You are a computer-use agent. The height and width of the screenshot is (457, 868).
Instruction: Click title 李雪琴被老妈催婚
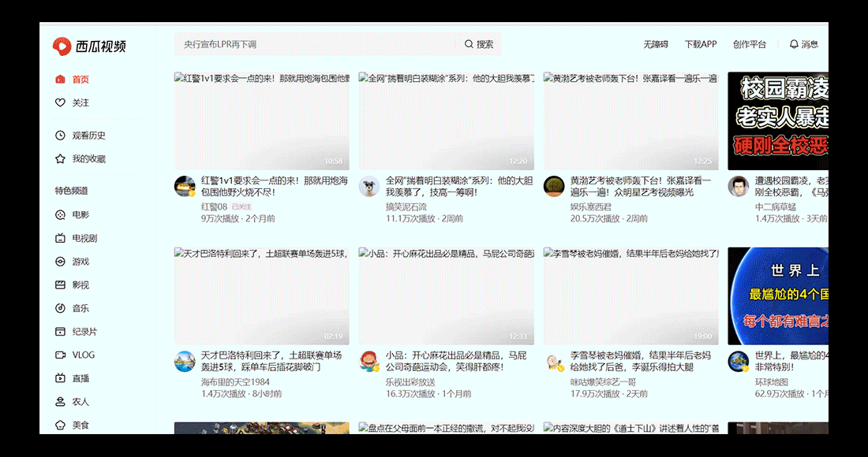[641, 362]
